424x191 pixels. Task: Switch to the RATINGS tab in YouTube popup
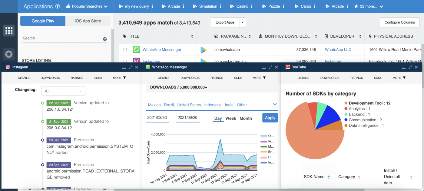pos(356,78)
